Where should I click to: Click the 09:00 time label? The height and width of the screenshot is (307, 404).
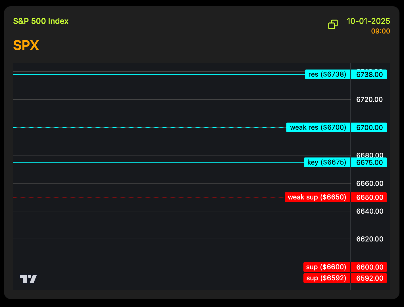(380, 31)
